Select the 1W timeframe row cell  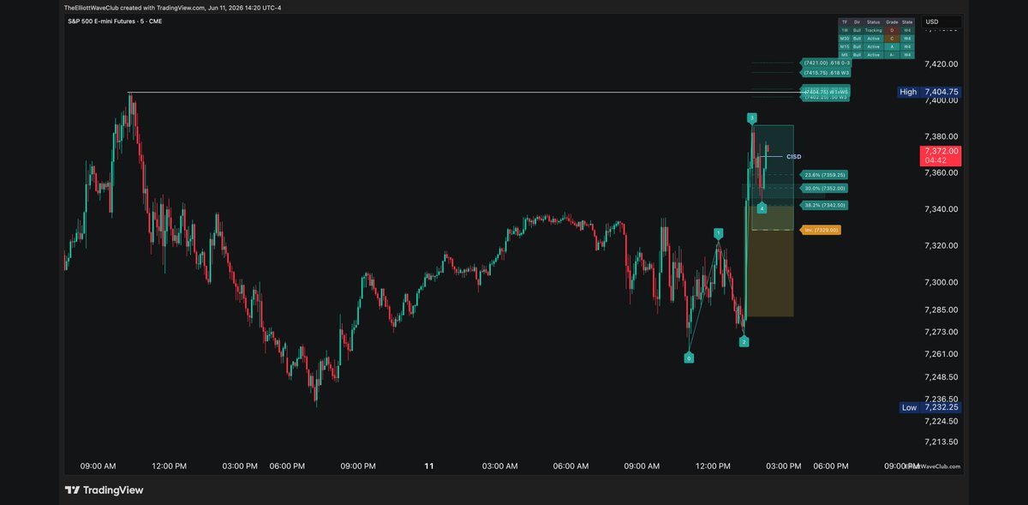point(845,30)
